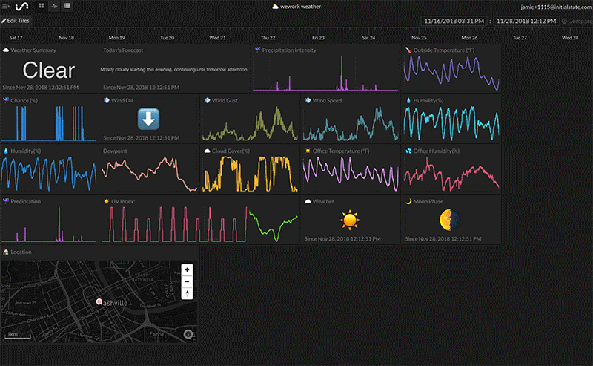
Task: Switch to Tiles grid view
Action: click(x=41, y=6)
